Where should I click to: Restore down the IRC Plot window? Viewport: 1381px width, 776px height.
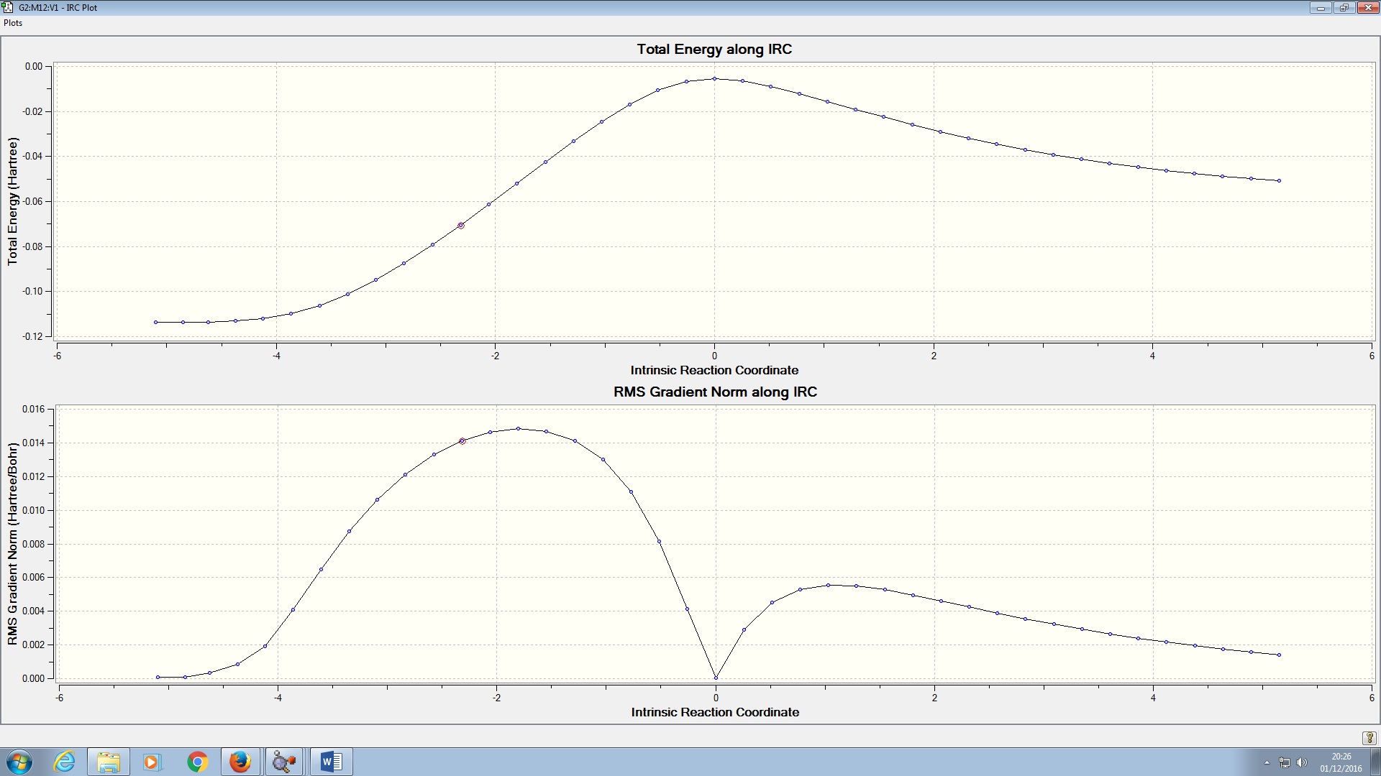point(1344,8)
